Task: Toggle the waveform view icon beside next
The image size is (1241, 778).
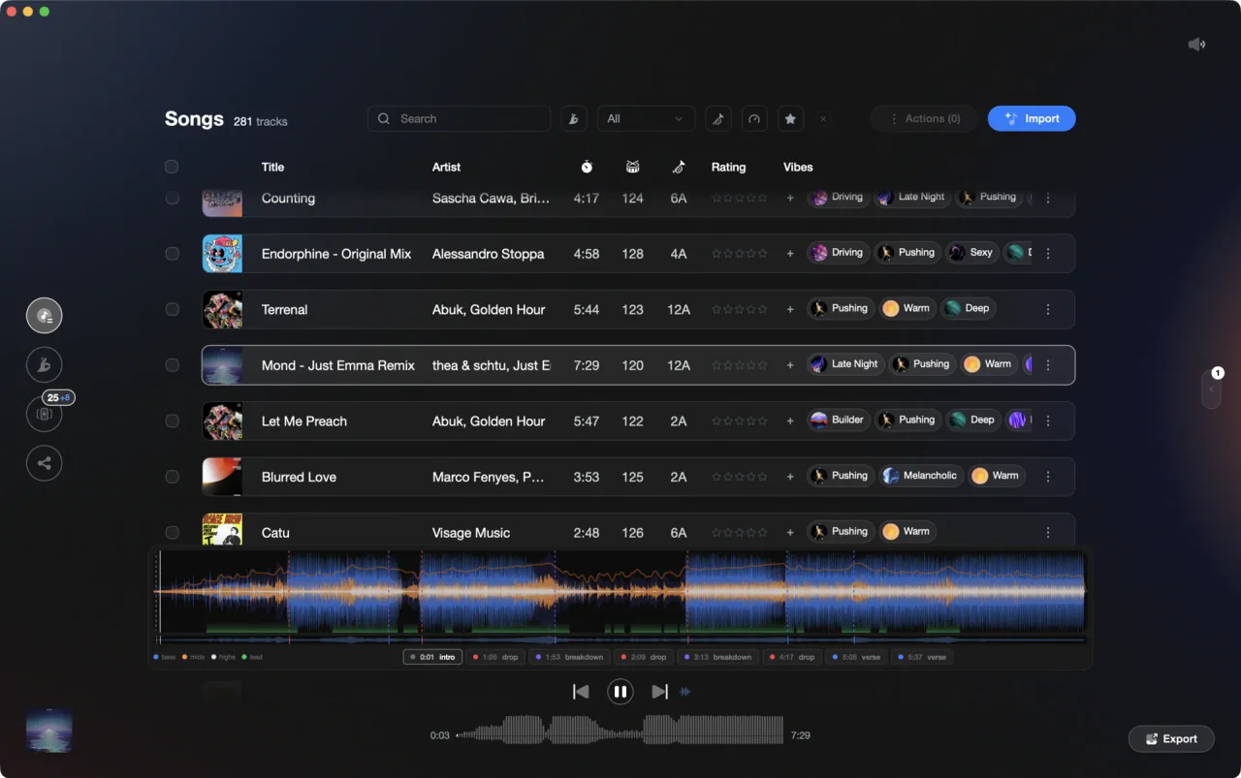Action: (686, 692)
